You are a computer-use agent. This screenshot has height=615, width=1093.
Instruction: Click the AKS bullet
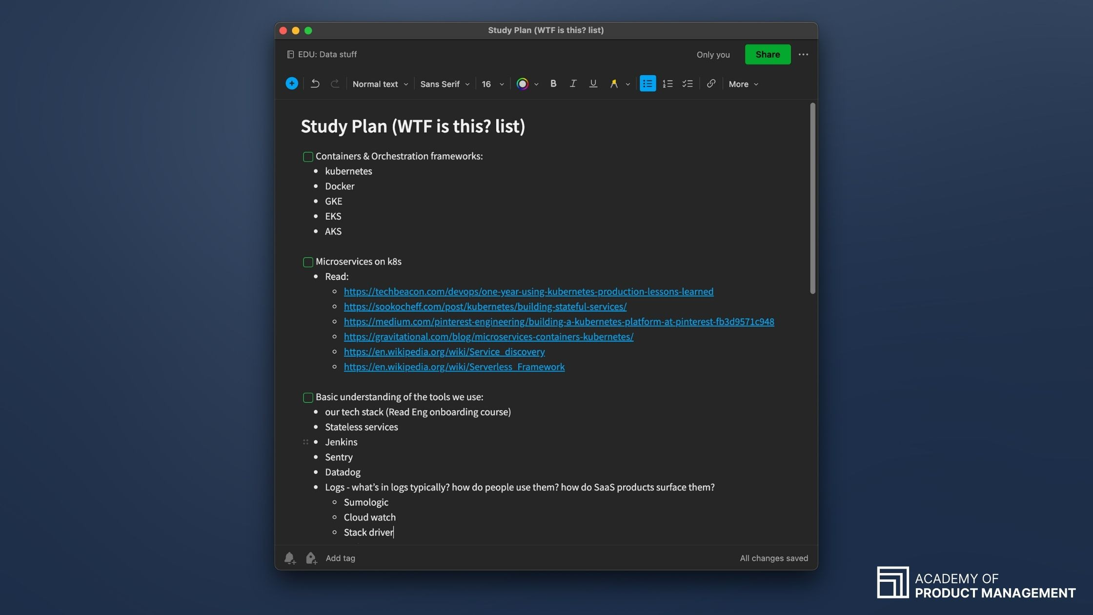coord(333,231)
